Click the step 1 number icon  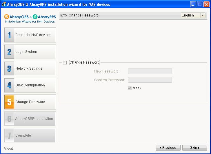pyautogui.click(x=9, y=35)
